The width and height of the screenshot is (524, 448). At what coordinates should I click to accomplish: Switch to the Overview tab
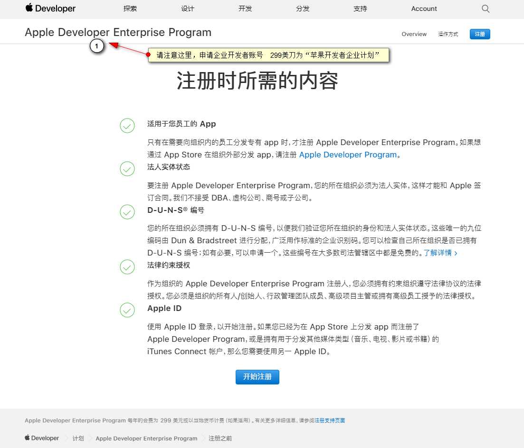pyautogui.click(x=414, y=34)
